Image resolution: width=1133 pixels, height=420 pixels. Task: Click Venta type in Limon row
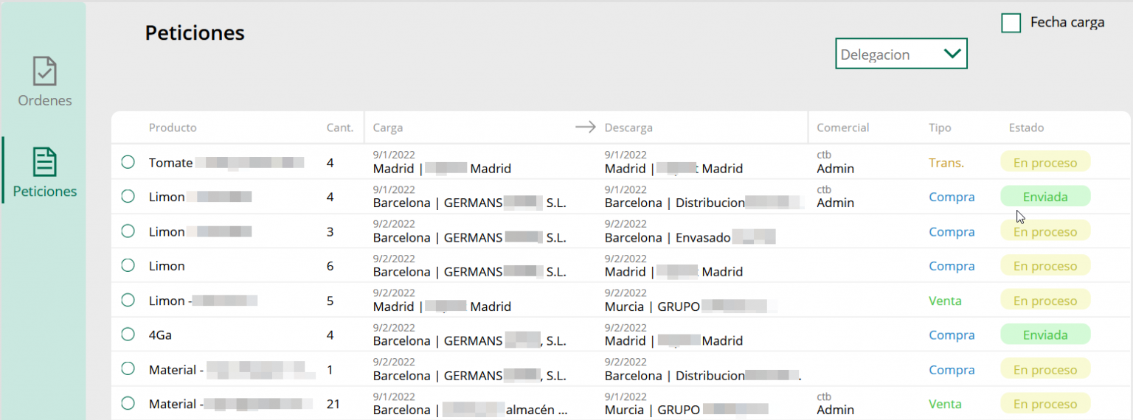pos(945,301)
